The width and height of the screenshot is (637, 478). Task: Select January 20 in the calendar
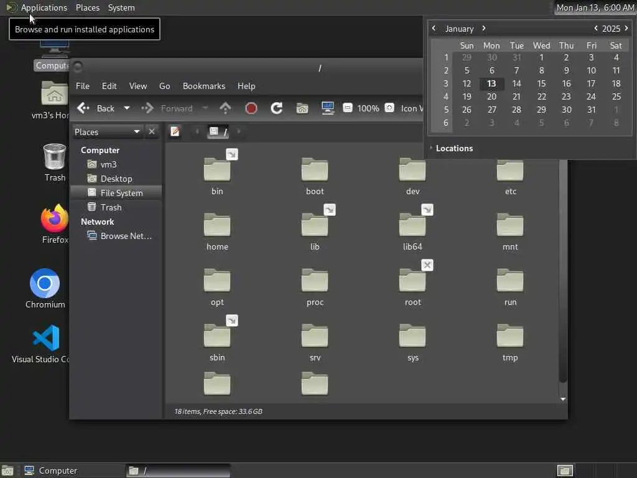pos(491,96)
